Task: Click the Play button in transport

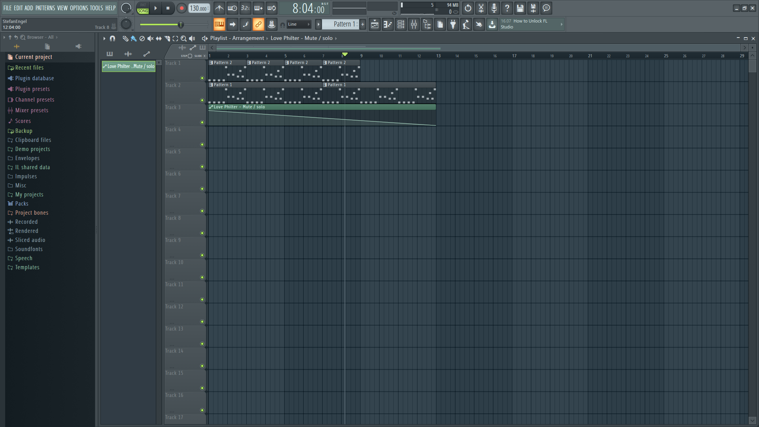Action: (155, 8)
